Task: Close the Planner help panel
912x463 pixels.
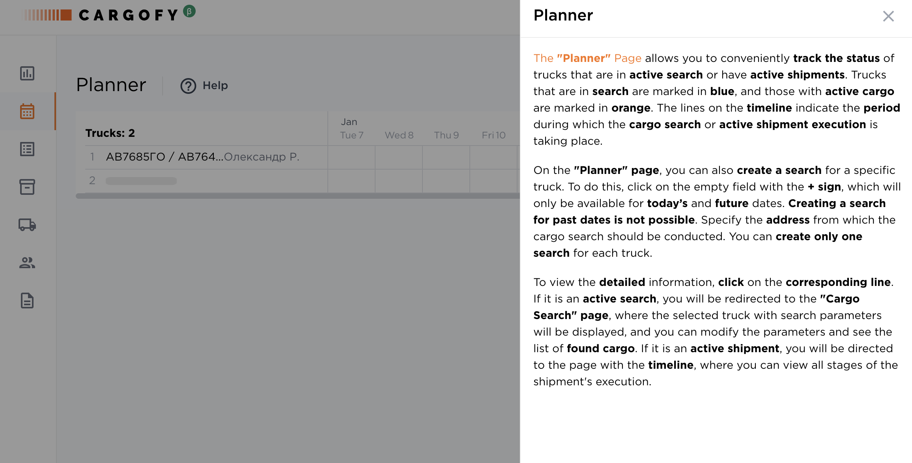Action: pyautogui.click(x=888, y=16)
